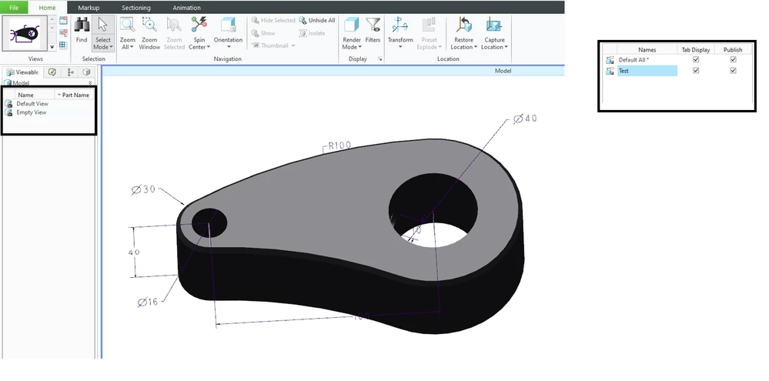Toggle Tab Display checkbox for Default All
Screen dimensions: 769x381
pyautogui.click(x=695, y=59)
